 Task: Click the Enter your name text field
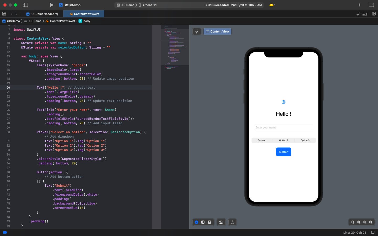283,127
